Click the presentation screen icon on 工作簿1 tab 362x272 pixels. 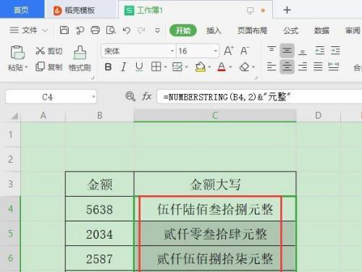click(251, 10)
